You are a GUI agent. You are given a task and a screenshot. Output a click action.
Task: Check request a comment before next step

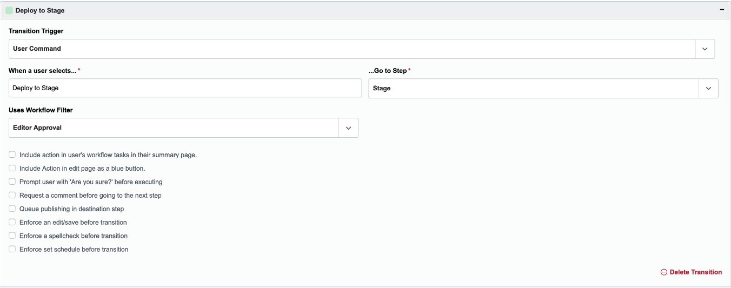coord(12,195)
